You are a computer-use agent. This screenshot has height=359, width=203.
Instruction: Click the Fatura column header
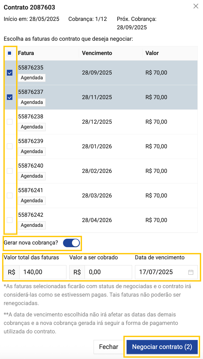(x=26, y=53)
